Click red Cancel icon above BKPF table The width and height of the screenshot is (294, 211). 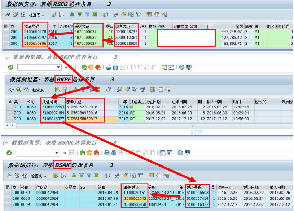[98, 67]
